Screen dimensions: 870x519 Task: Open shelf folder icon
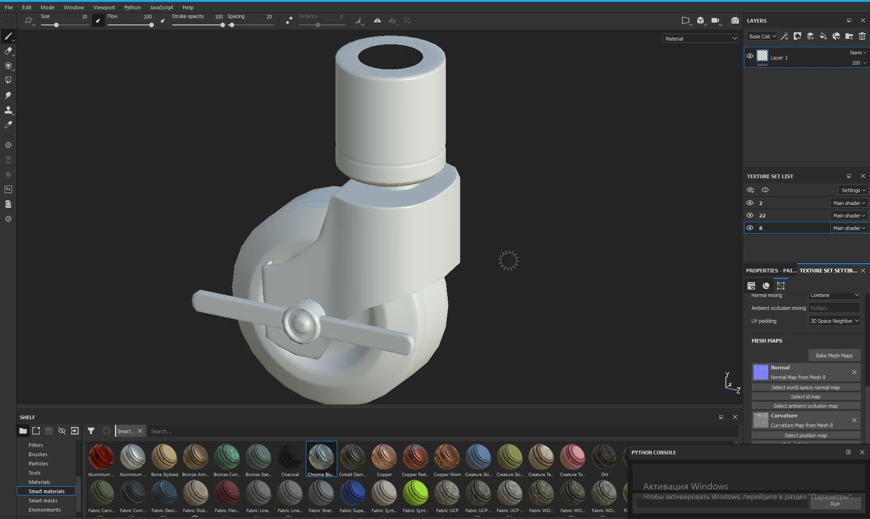coord(23,431)
